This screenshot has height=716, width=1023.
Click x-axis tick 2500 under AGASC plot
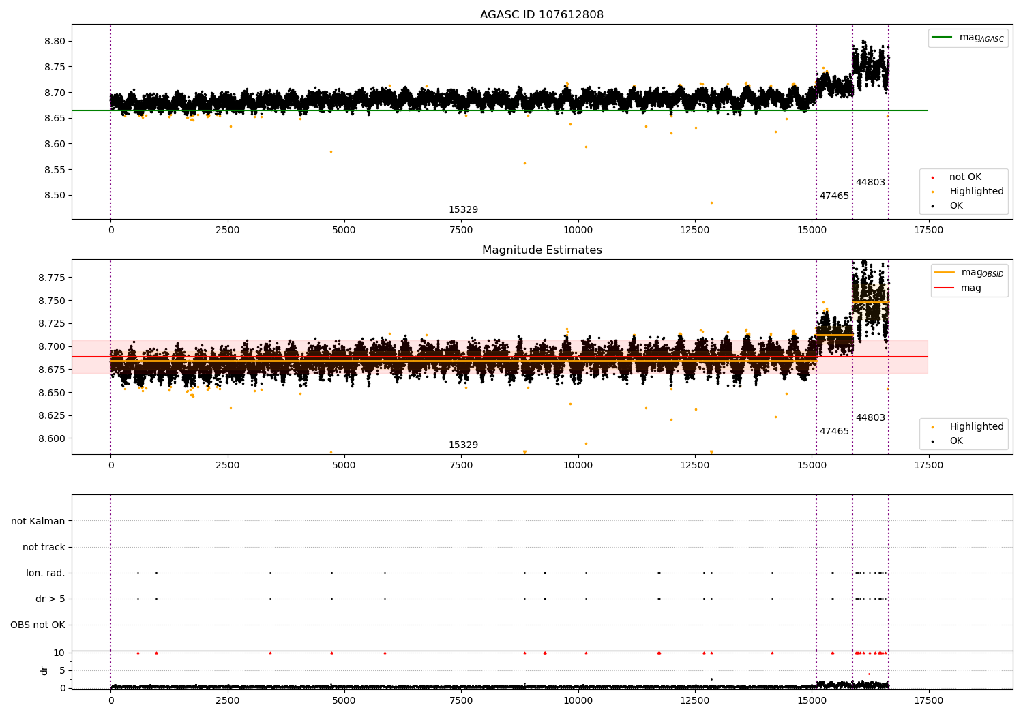pyautogui.click(x=227, y=230)
